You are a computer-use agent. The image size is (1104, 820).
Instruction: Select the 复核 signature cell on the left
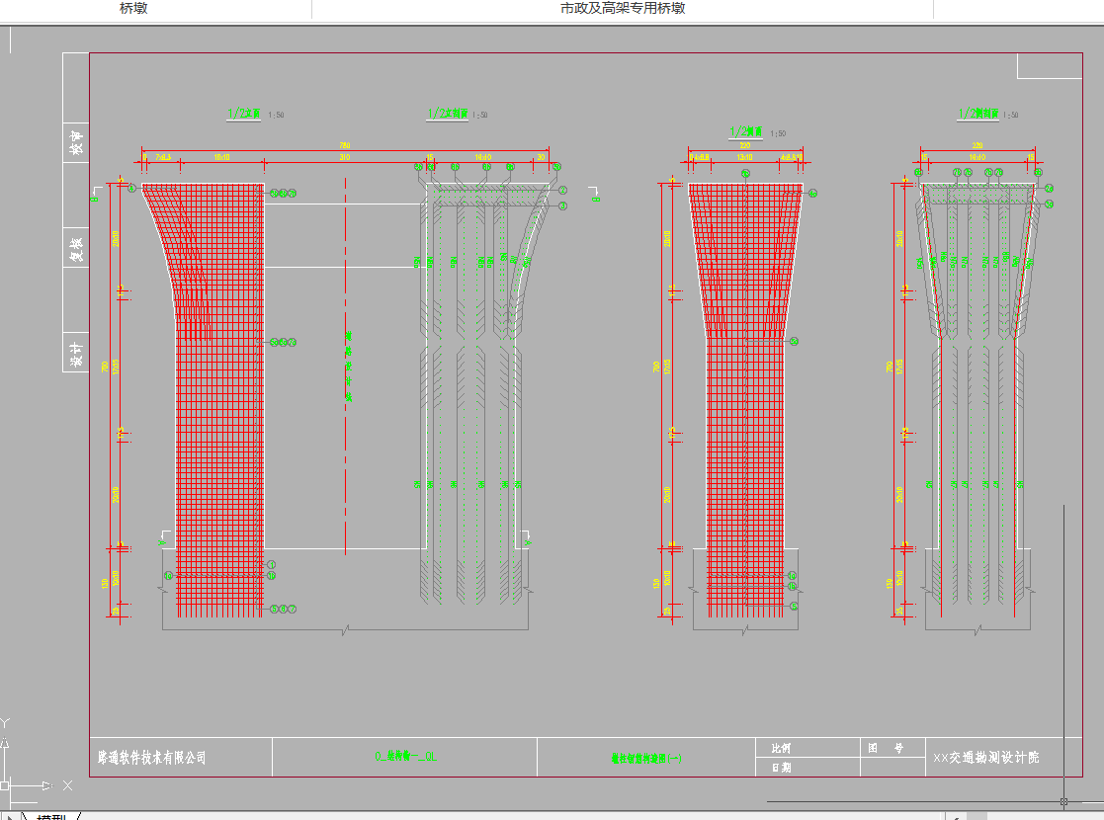(x=75, y=246)
